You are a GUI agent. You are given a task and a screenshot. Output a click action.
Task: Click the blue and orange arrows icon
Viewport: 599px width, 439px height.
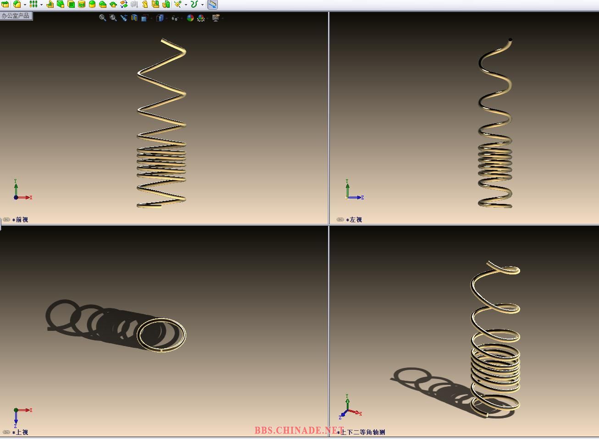124,4
